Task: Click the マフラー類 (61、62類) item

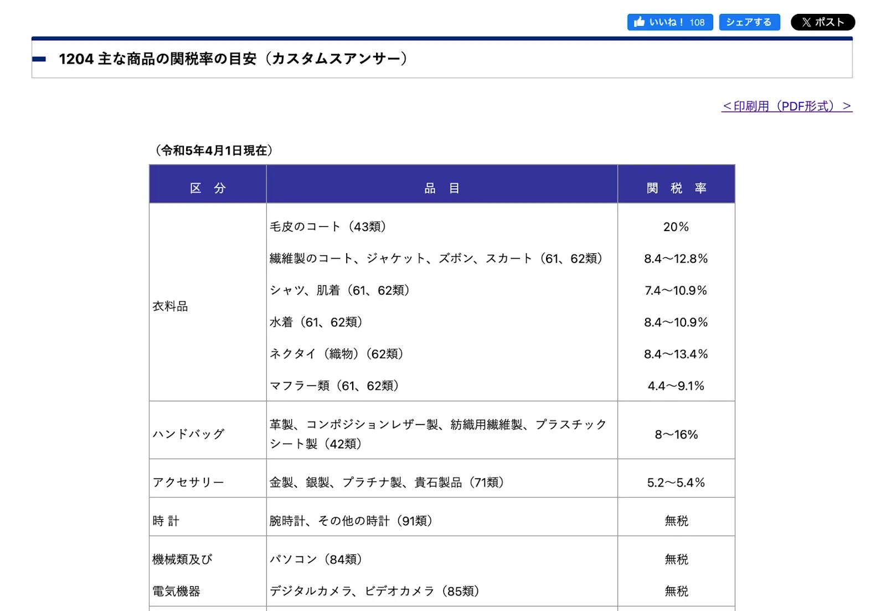Action: 334,385
